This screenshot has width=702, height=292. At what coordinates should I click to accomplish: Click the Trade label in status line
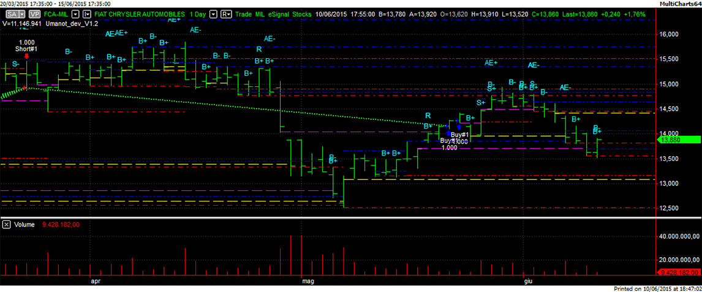(244, 13)
